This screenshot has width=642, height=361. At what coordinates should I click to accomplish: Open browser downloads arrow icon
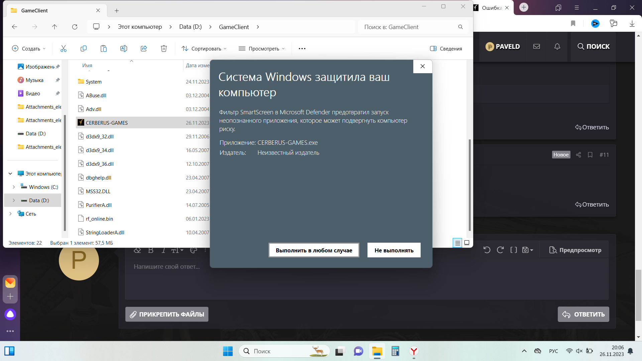(632, 23)
